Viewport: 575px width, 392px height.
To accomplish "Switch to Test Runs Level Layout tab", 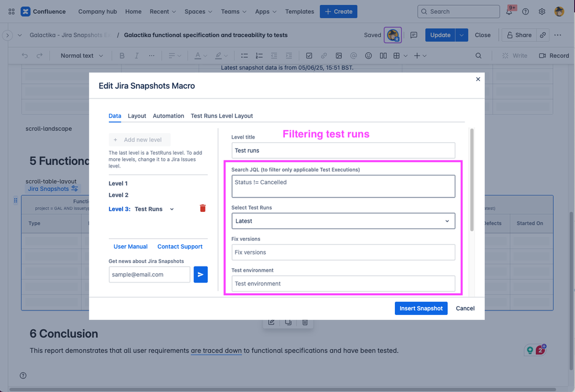I will 222,116.
